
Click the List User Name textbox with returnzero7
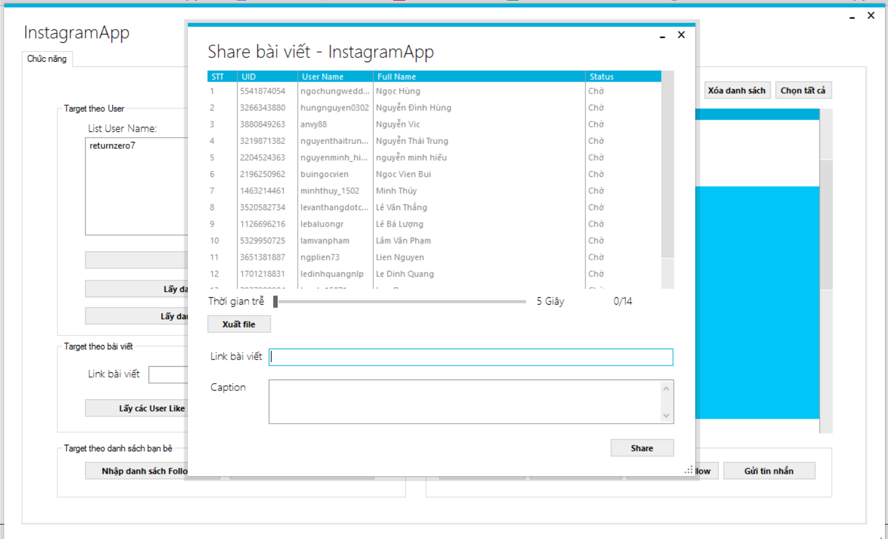(137, 186)
